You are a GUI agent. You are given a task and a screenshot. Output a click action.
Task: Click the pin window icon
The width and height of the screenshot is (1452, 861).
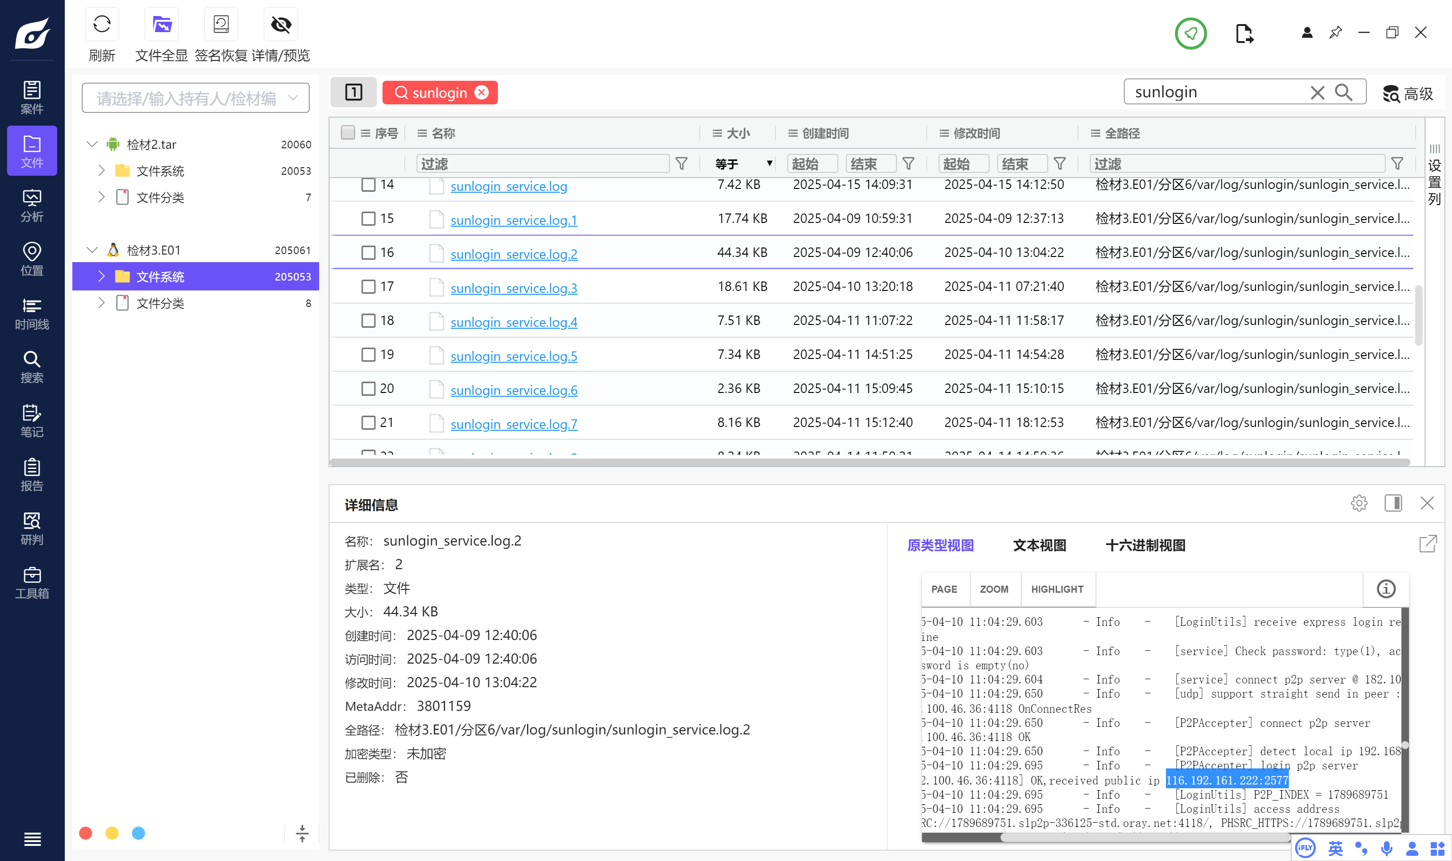pos(1335,33)
